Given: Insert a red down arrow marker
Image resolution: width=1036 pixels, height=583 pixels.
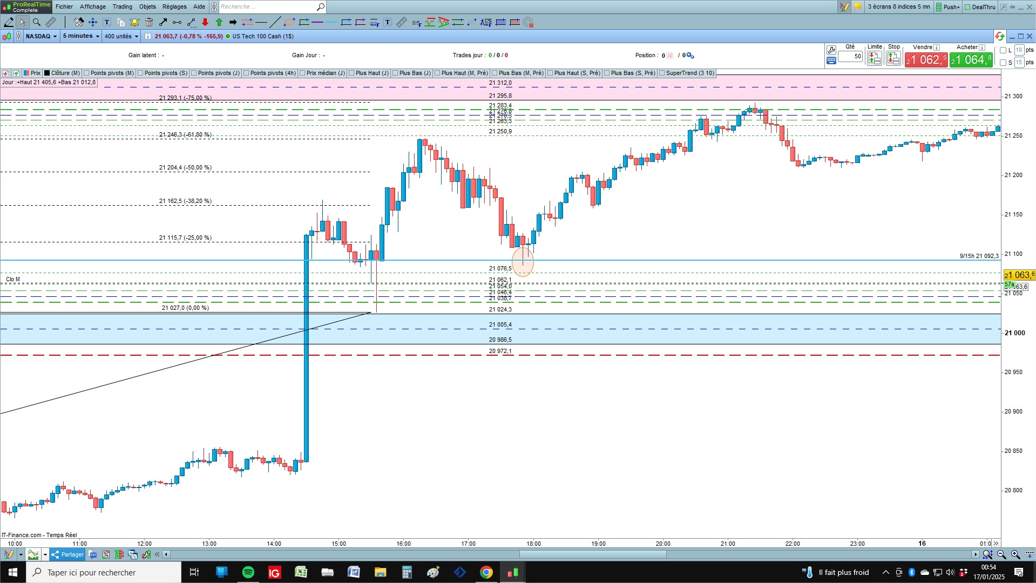Looking at the screenshot, I should click(x=205, y=22).
